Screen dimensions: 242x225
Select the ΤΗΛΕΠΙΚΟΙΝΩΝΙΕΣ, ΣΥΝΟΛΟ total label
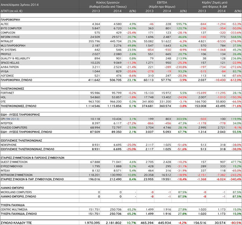[18, 106]
